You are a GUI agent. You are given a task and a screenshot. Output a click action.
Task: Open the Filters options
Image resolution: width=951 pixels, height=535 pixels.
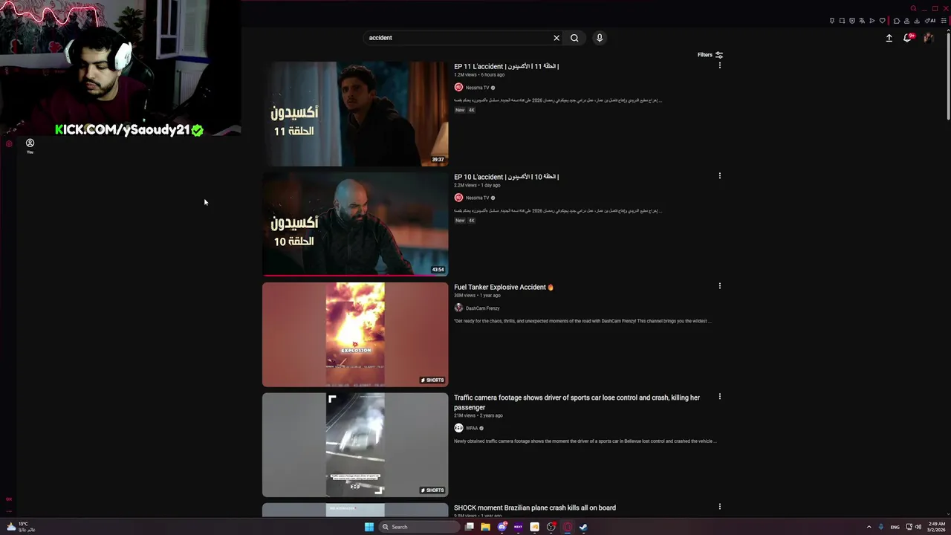click(710, 55)
